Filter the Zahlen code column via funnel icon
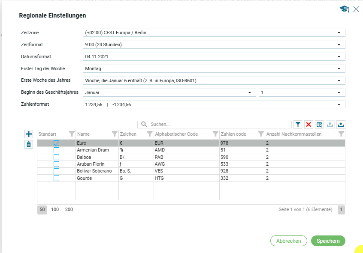 click(260, 134)
